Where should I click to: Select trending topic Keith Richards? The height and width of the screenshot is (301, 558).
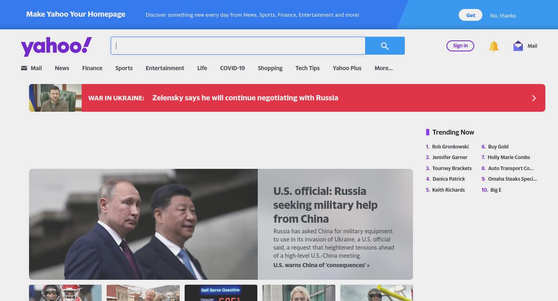[449, 190]
